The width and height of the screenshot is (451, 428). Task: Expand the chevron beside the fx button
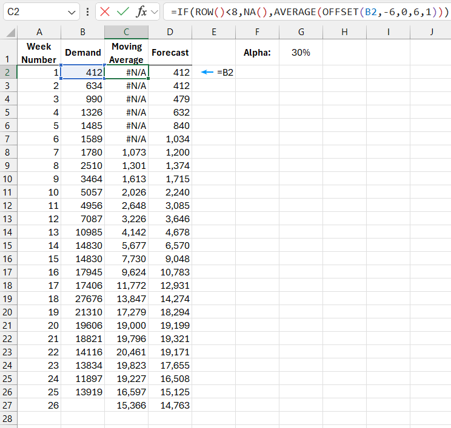point(154,12)
